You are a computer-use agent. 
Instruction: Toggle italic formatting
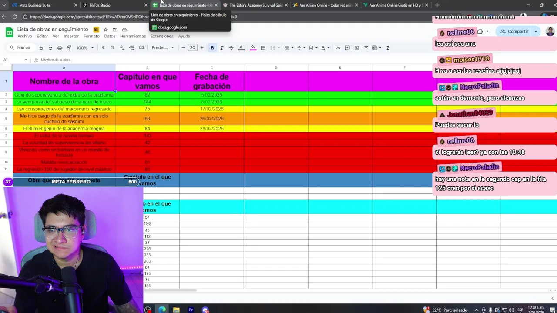pyautogui.click(x=222, y=48)
